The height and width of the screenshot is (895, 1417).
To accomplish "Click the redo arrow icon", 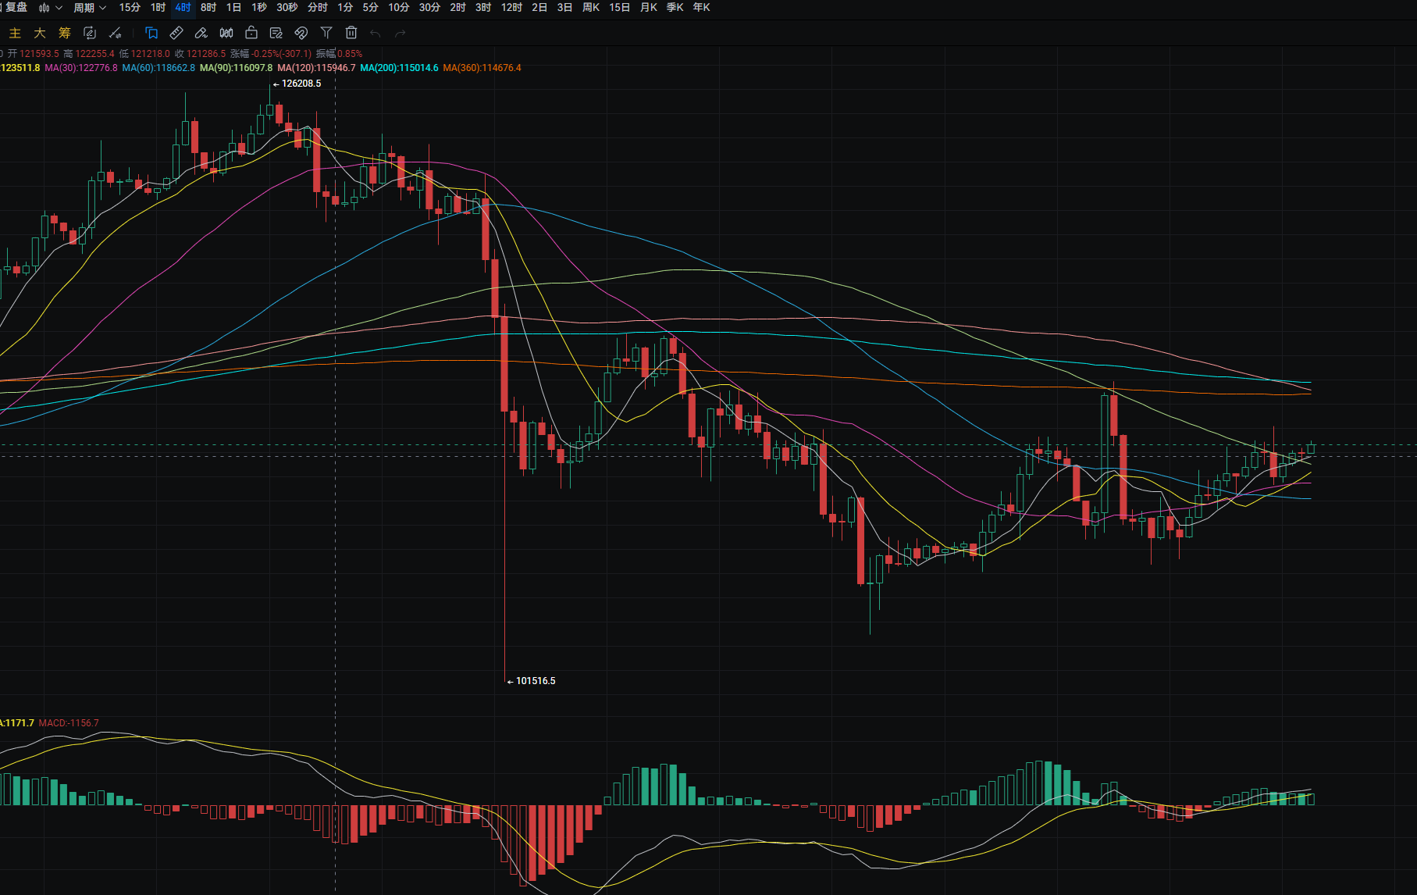I will [401, 34].
